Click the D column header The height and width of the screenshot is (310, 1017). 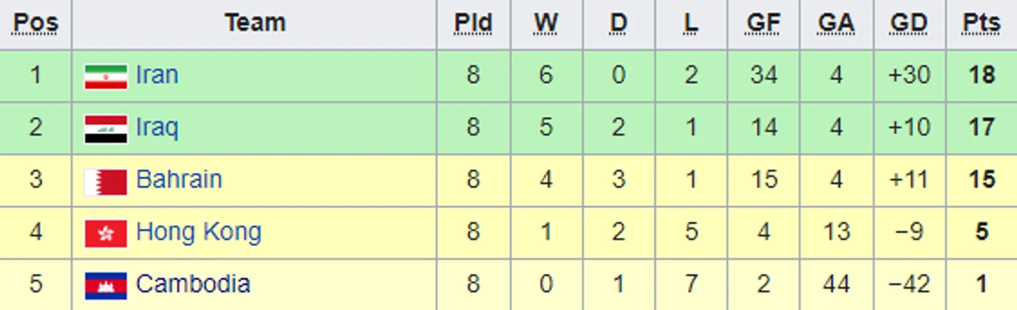click(619, 23)
